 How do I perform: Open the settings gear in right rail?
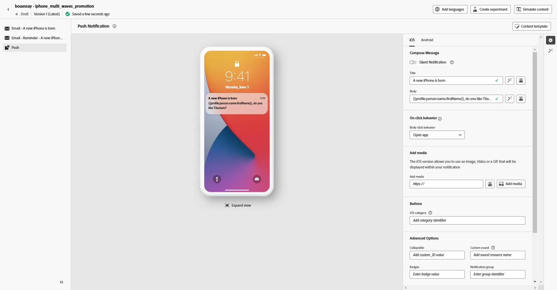[x=551, y=40]
